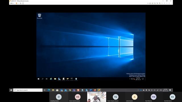This screenshot has height=102, width=182.
Task: Click the yellow folder-like guest taskbar app
Action: [x=68, y=79]
